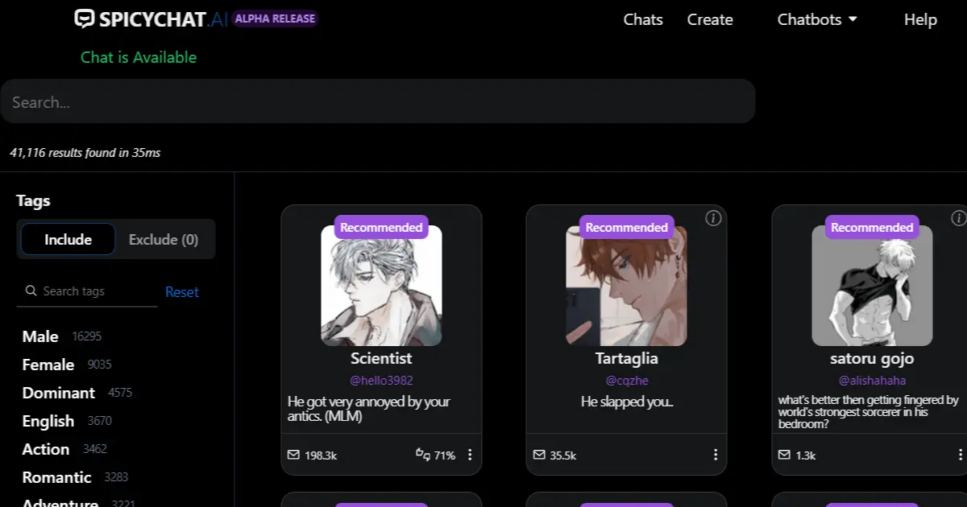Click message count icon on Scientist card

pyautogui.click(x=293, y=455)
